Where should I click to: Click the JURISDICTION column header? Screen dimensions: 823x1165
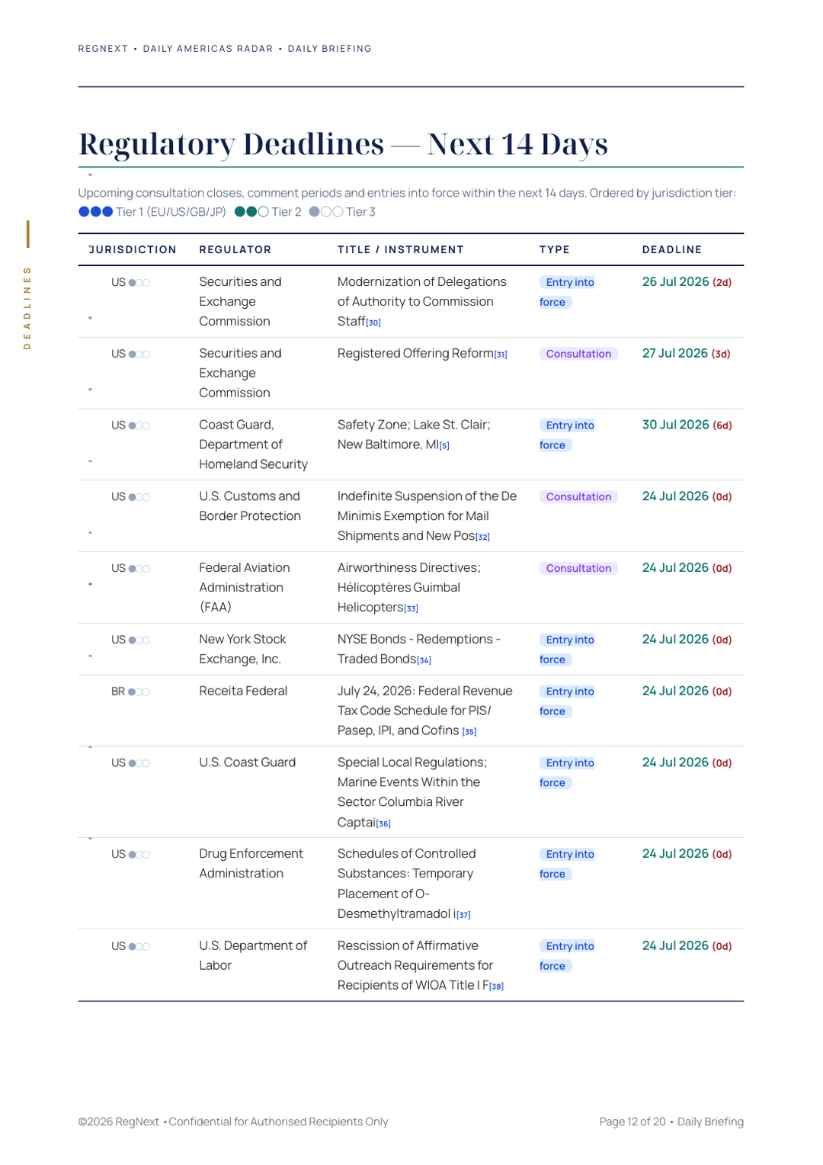point(133,250)
